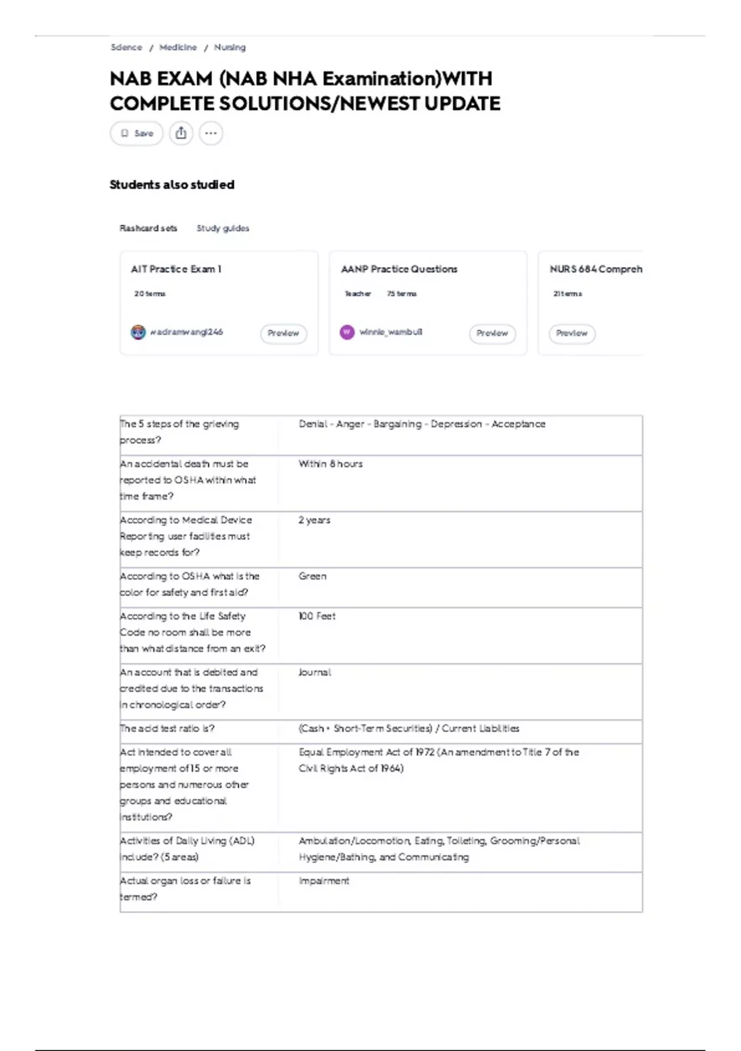Click the wadranwangi246 username link
Screen dimensions: 741x1051
click(x=186, y=332)
